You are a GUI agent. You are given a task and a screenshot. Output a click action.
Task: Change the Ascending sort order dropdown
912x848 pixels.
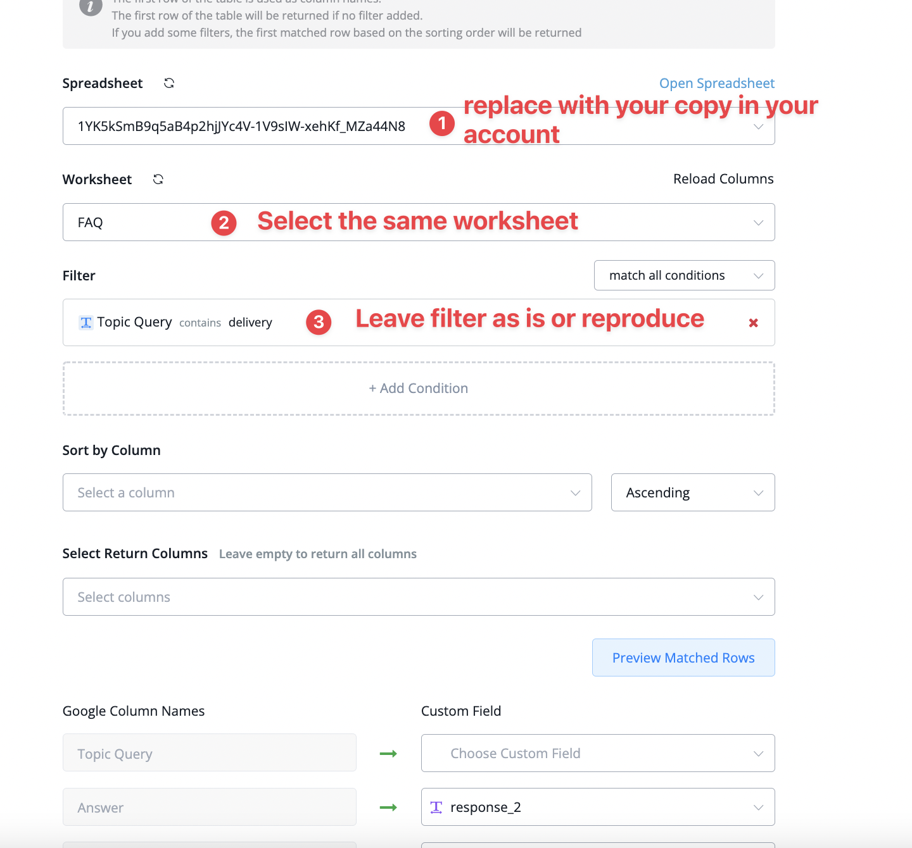coord(693,492)
